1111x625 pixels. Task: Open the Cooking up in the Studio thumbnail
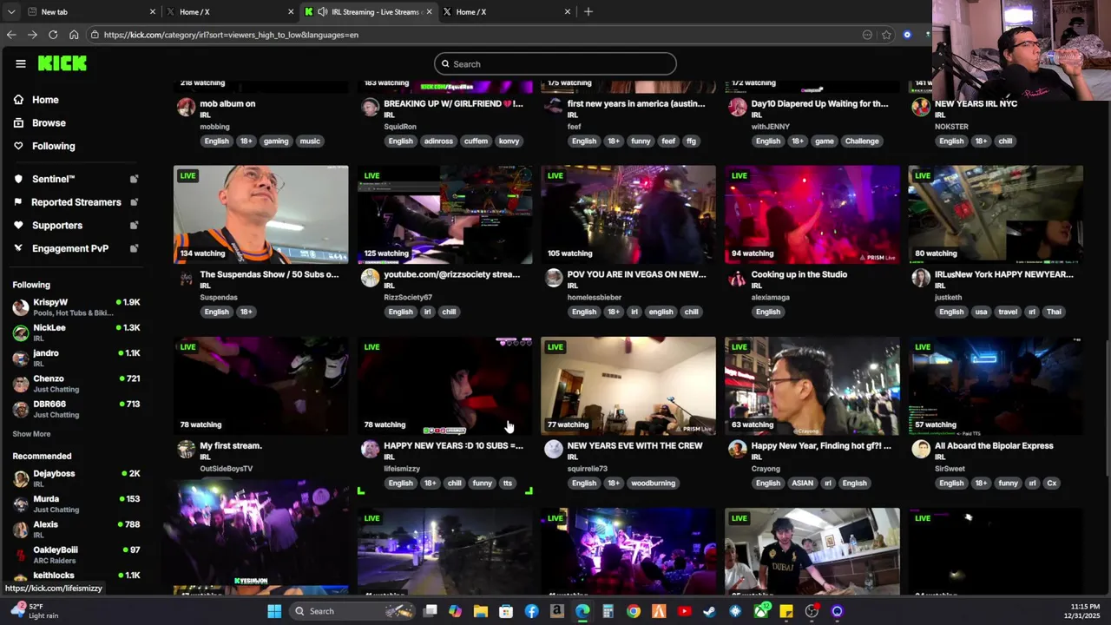pos(812,214)
